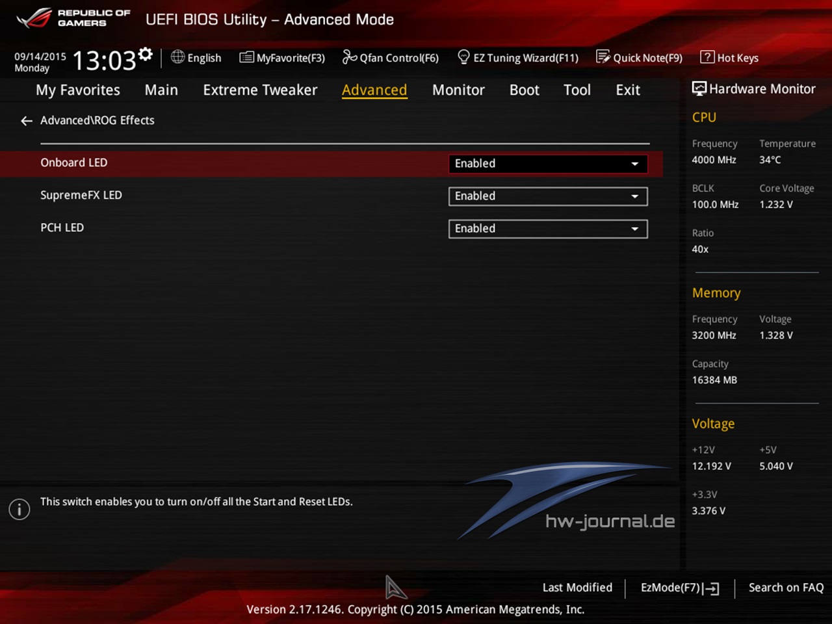Screen dimensions: 832x624
Task: Open the clock settings gear icon
Action: point(146,54)
